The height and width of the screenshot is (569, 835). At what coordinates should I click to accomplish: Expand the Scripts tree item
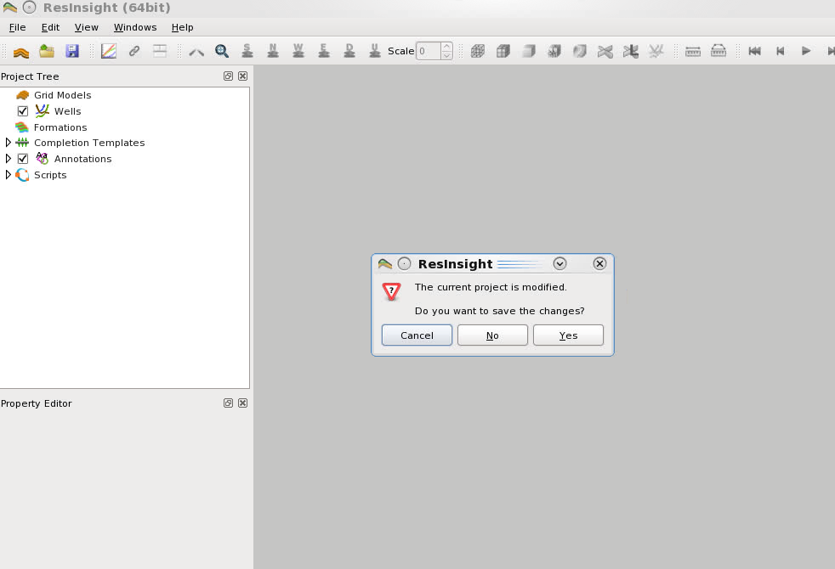coord(8,175)
